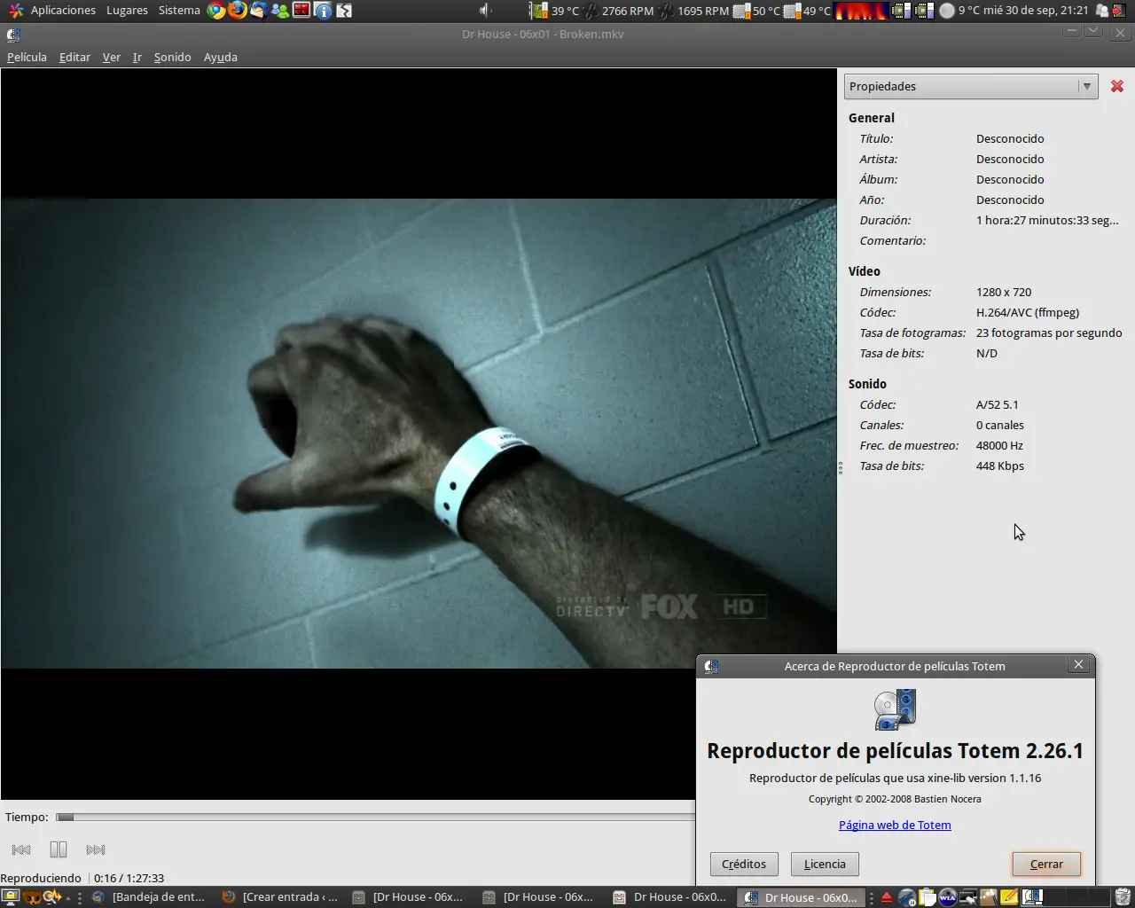Click the blue info icon in top panel
1135x908 pixels.
(x=323, y=11)
